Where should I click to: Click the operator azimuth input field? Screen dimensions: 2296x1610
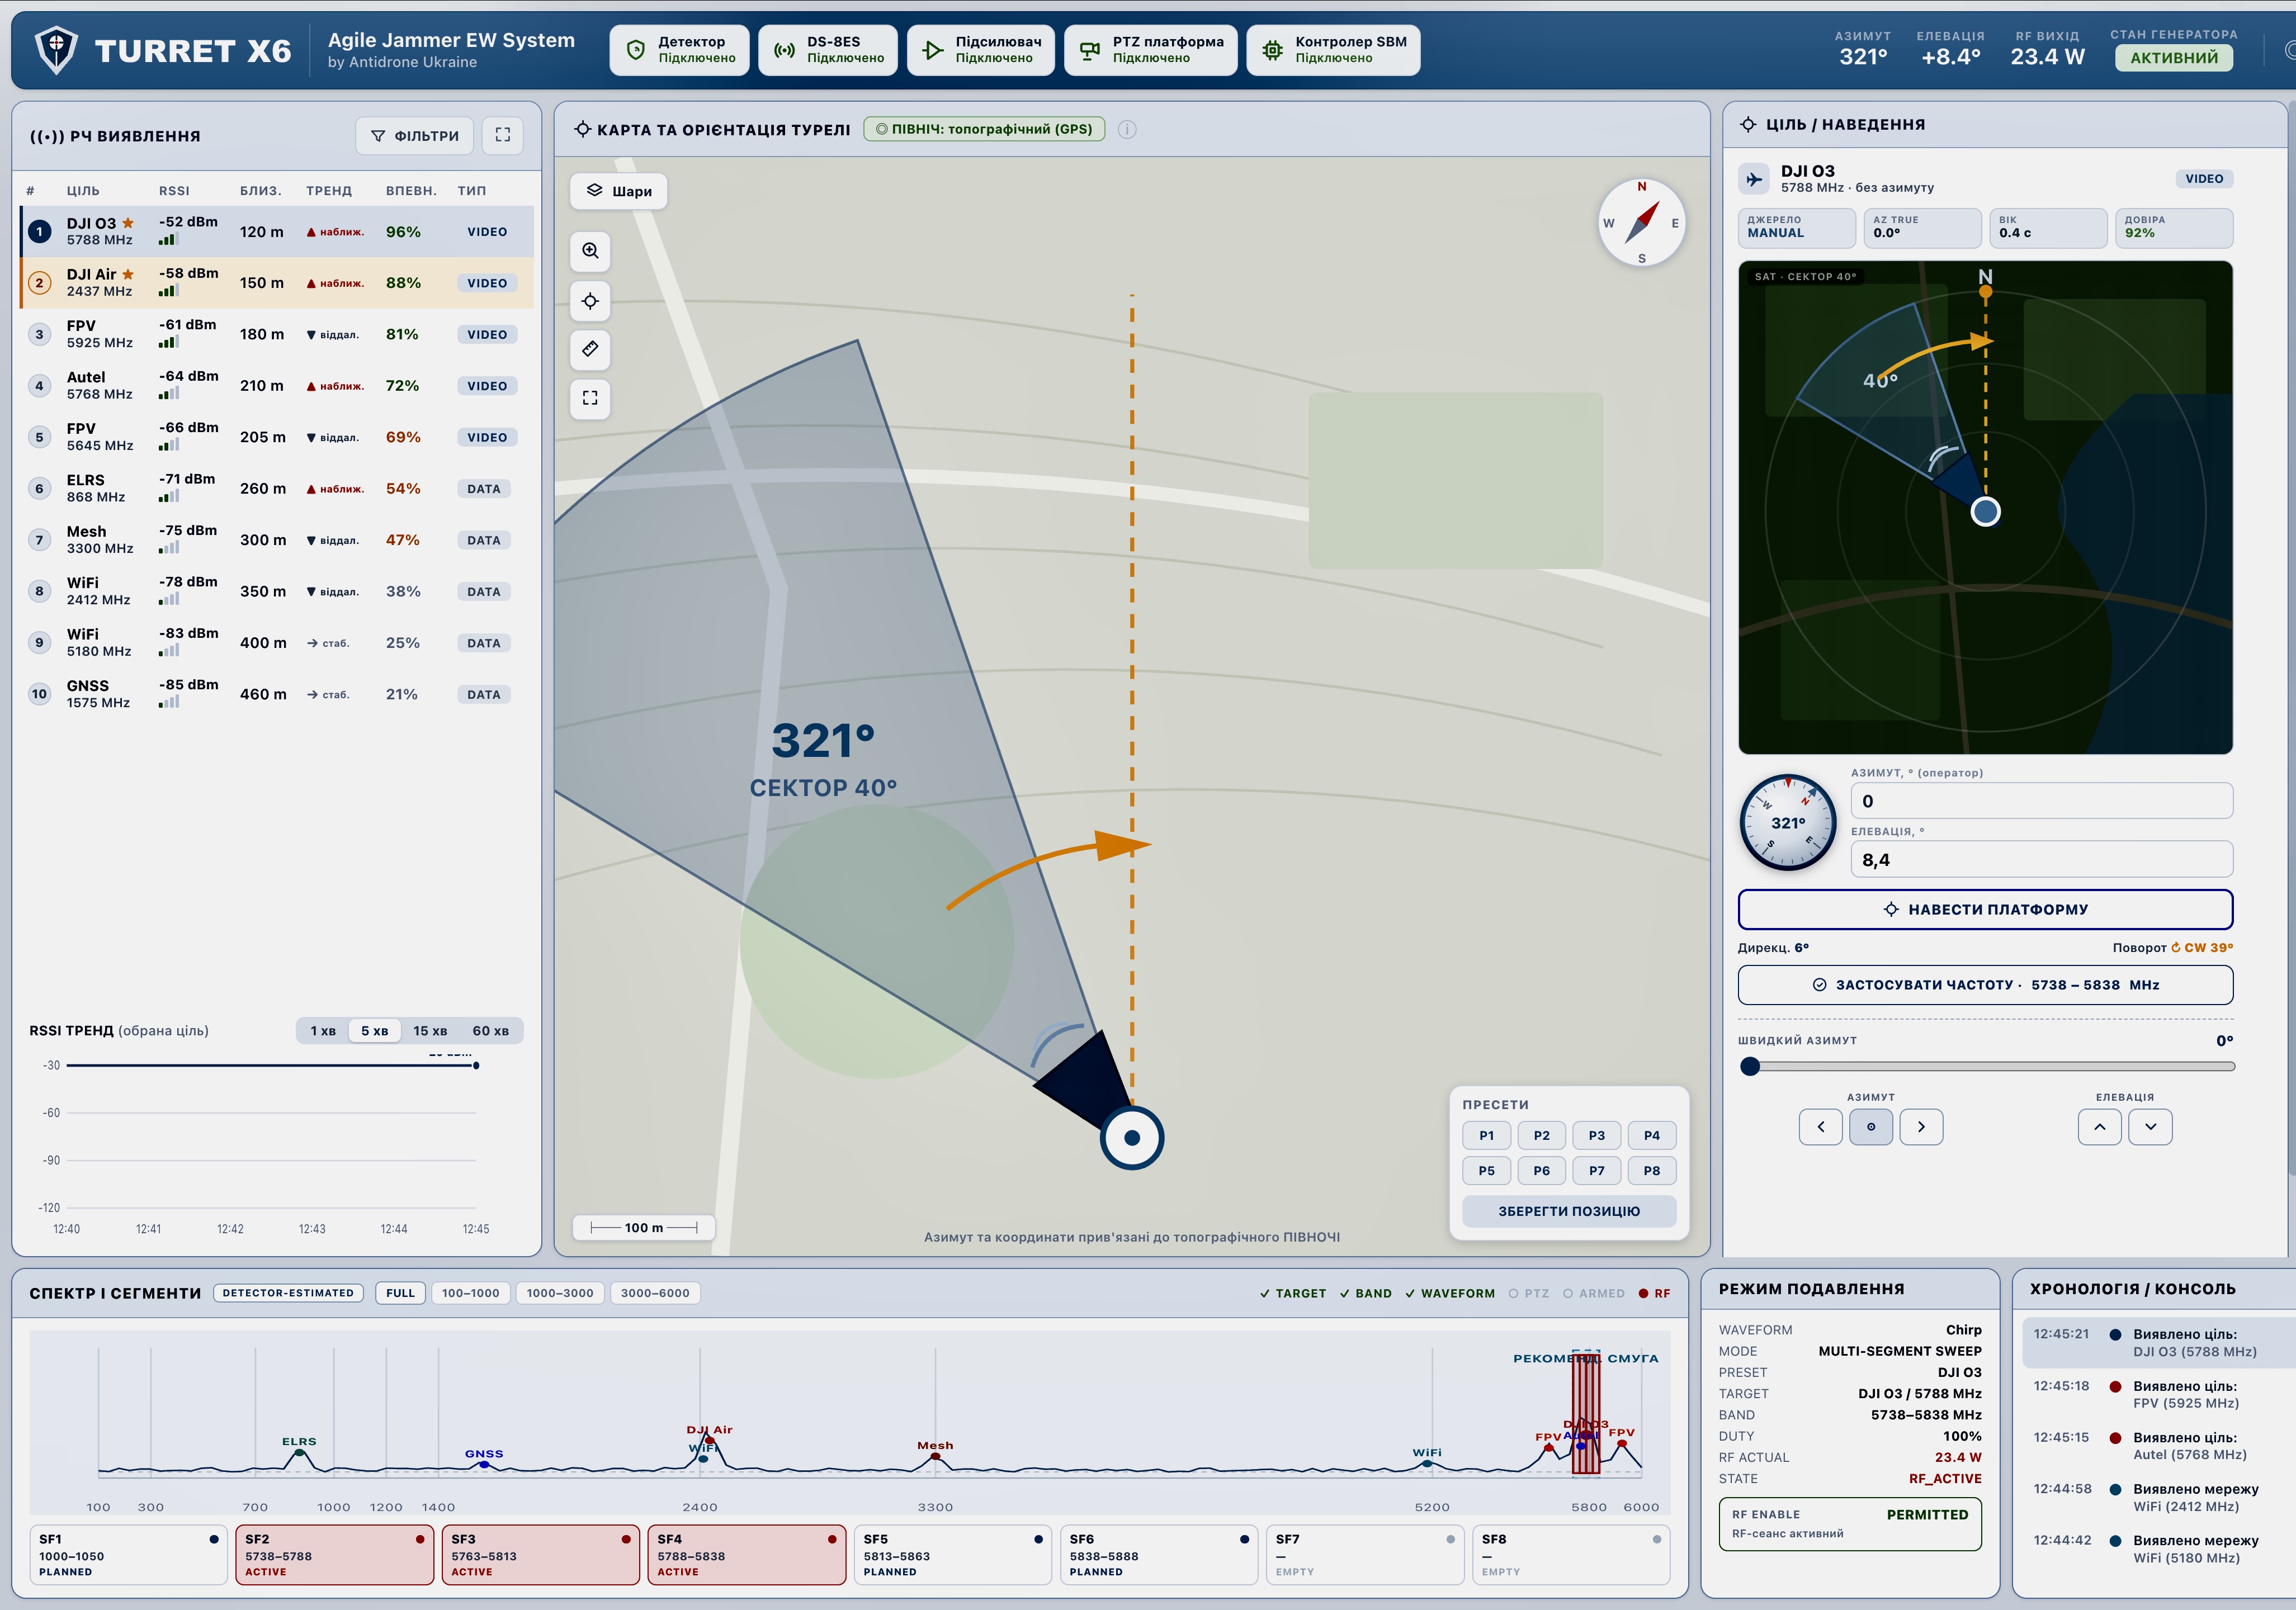(x=2041, y=801)
